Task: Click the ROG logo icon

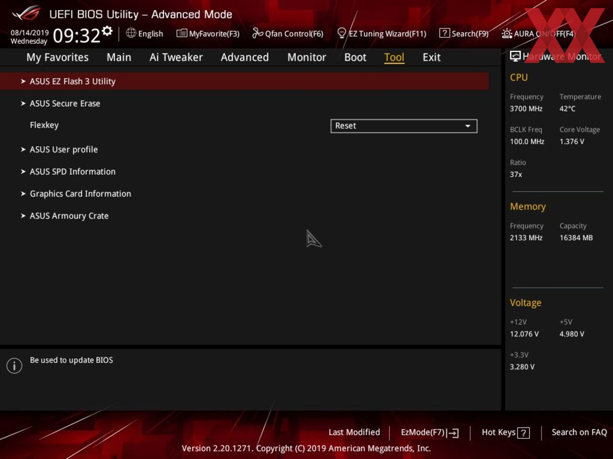Action: tap(26, 13)
